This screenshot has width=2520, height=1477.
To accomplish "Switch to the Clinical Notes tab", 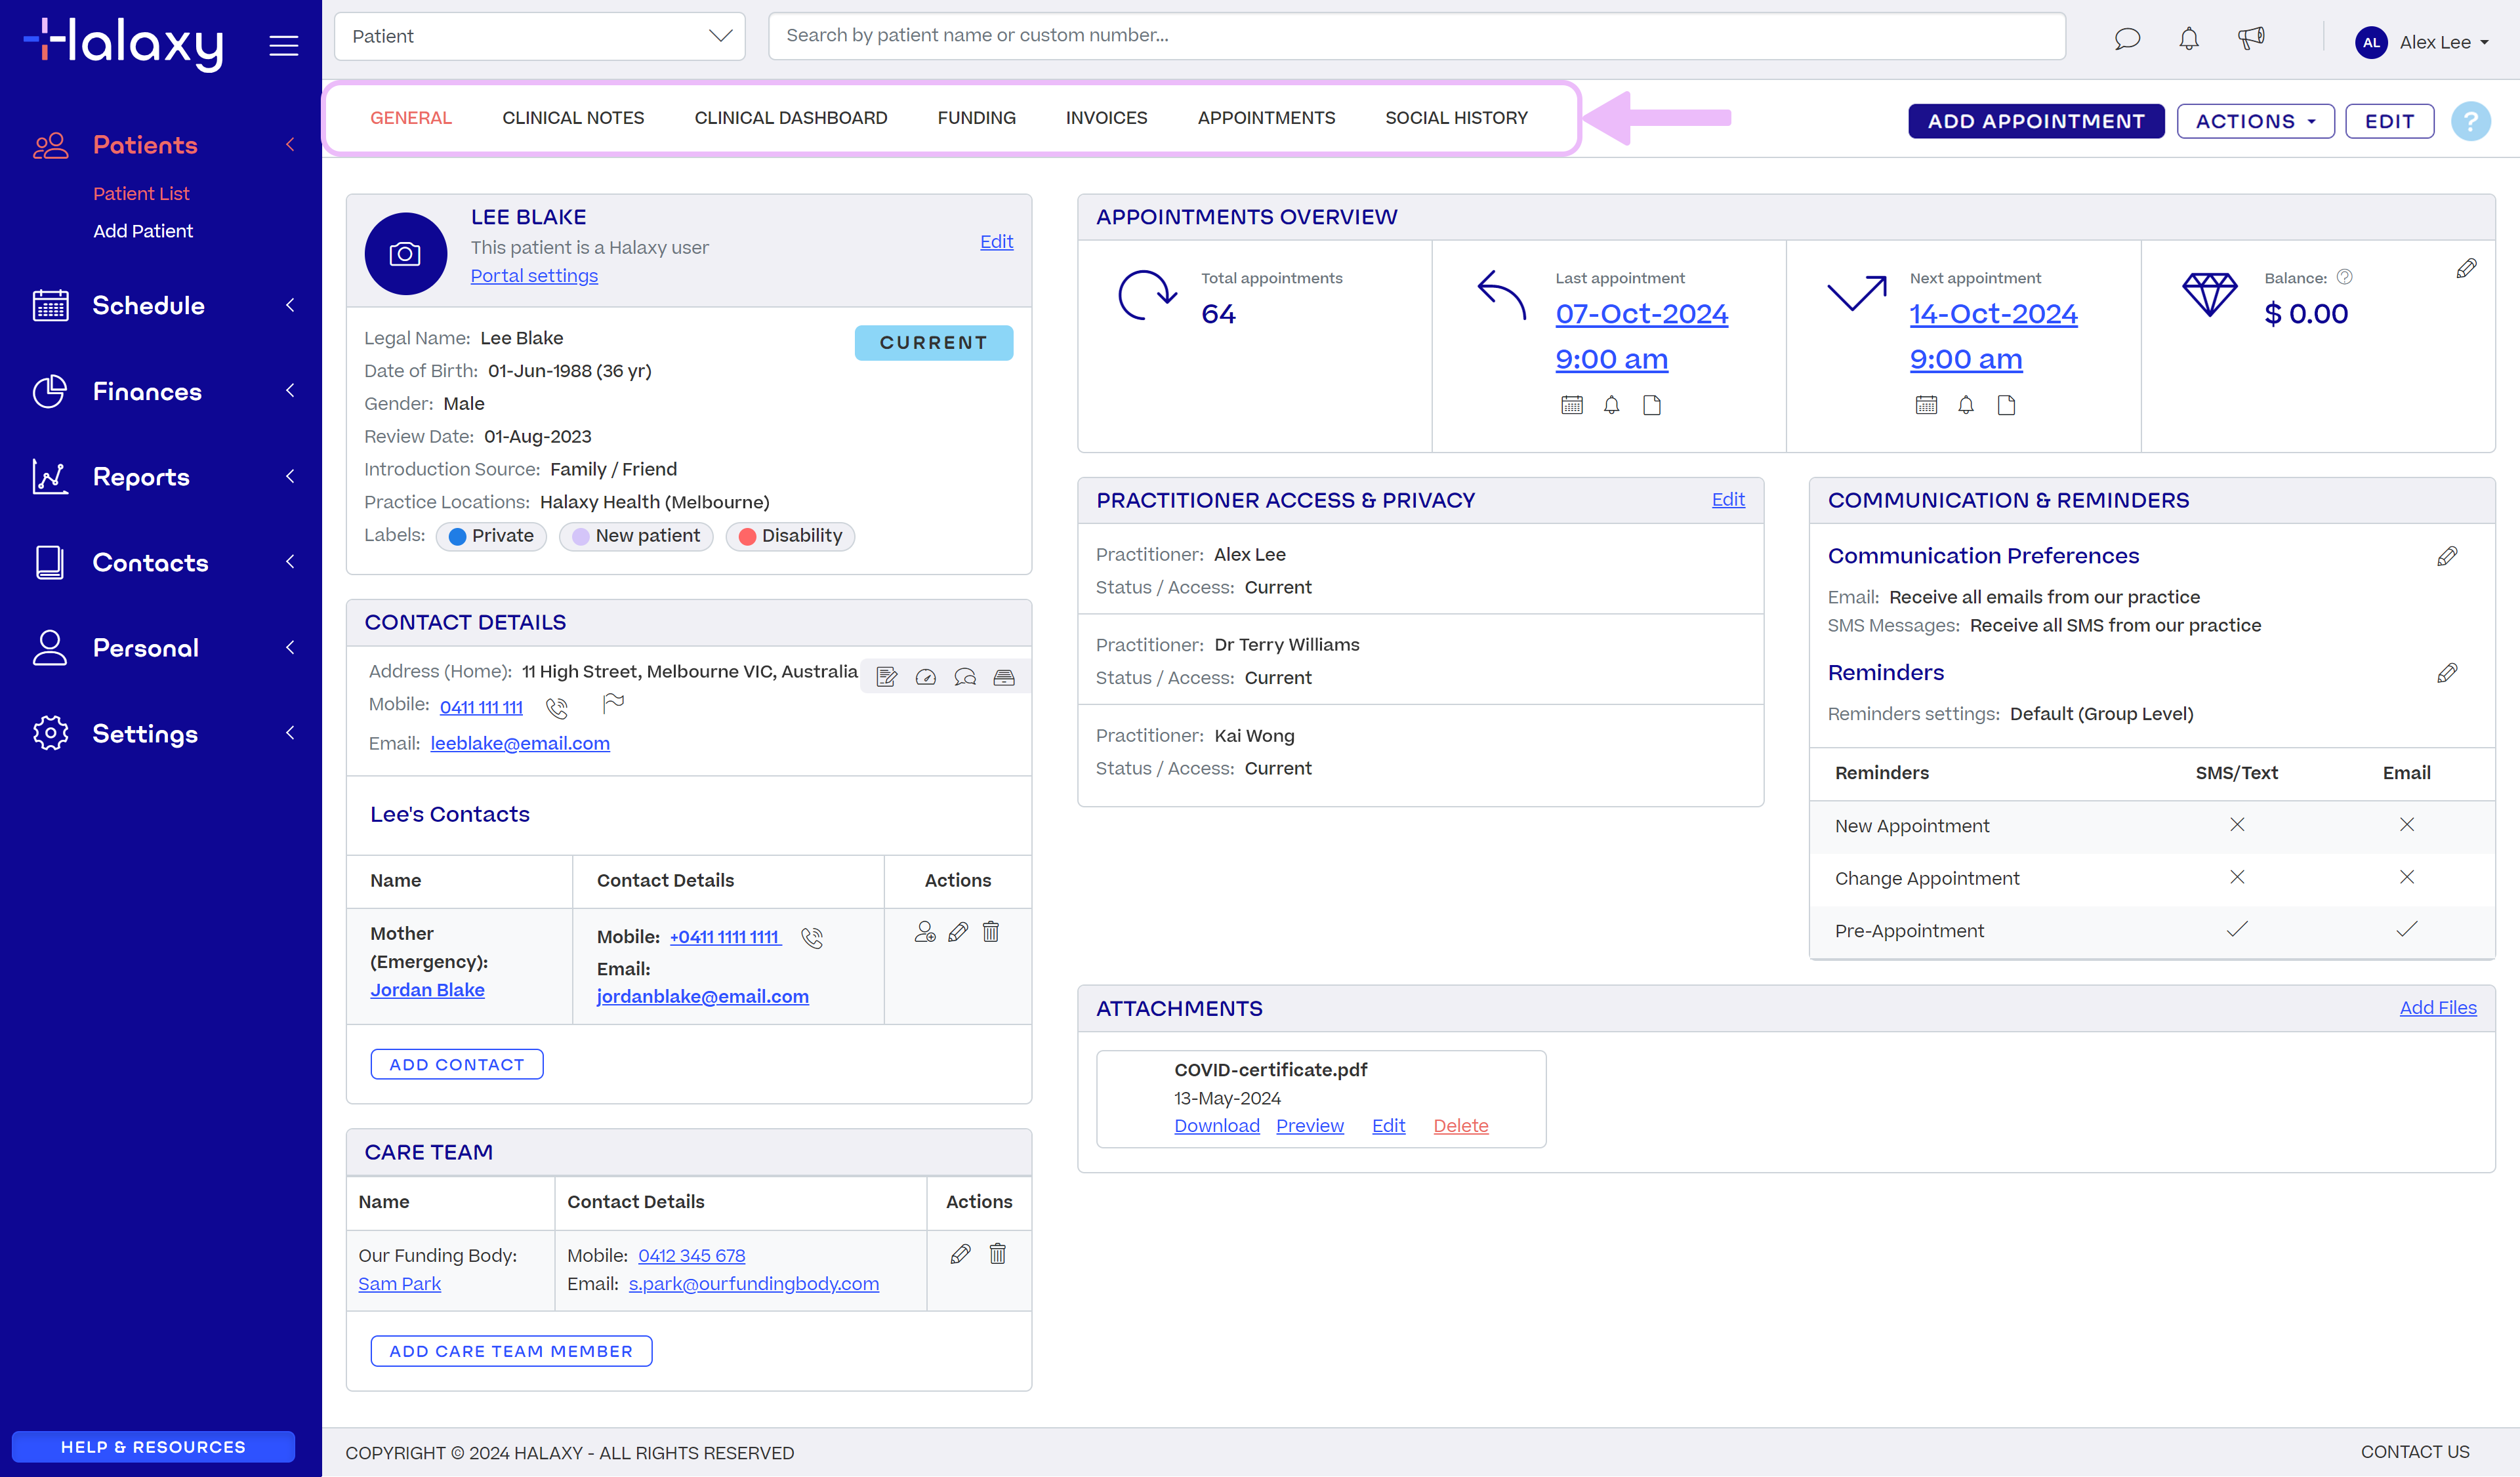I will [x=573, y=117].
